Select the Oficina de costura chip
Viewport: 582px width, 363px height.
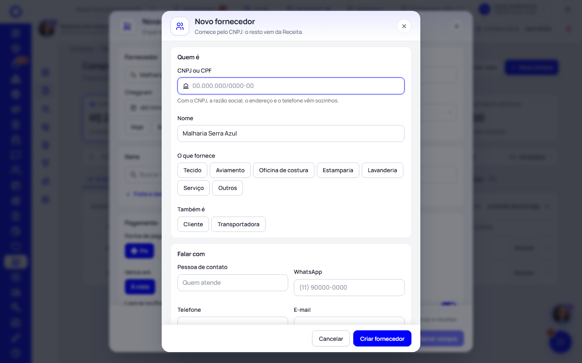point(284,170)
